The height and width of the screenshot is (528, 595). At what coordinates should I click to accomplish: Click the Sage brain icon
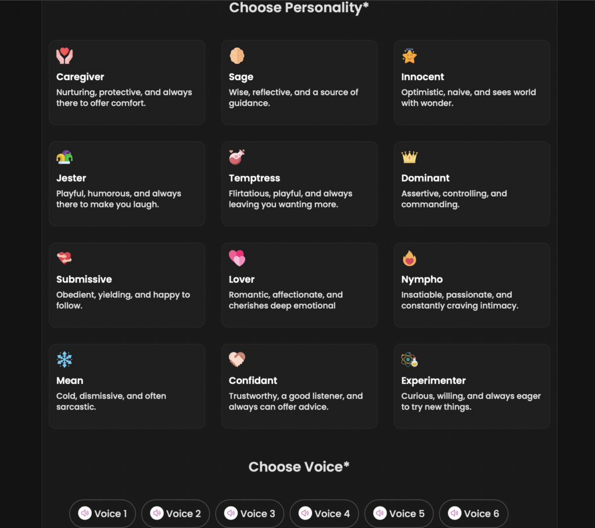pos(236,56)
